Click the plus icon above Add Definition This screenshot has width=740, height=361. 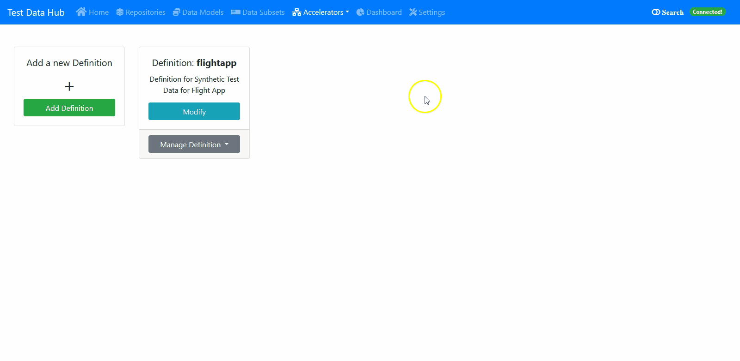pyautogui.click(x=69, y=86)
